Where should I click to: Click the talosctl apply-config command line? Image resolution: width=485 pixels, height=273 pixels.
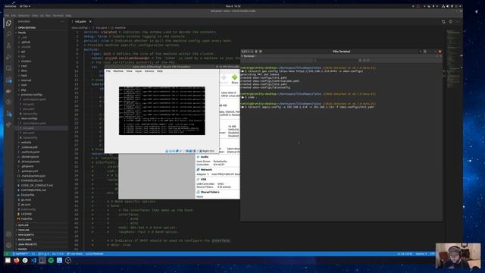309,107
